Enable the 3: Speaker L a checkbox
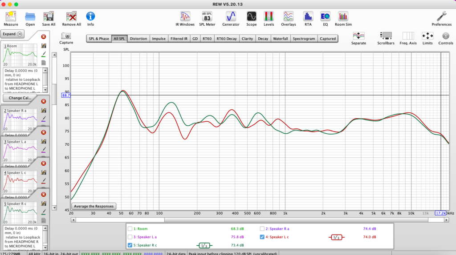The width and height of the screenshot is (456, 255). (130, 237)
